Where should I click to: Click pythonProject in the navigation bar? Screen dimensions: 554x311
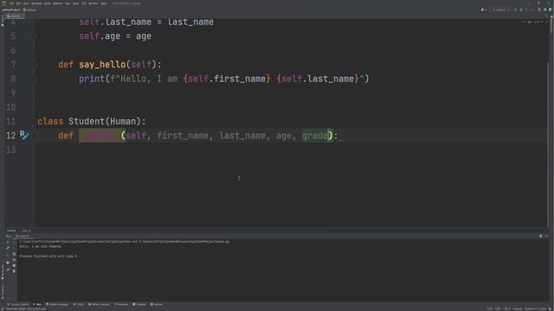coord(11,10)
